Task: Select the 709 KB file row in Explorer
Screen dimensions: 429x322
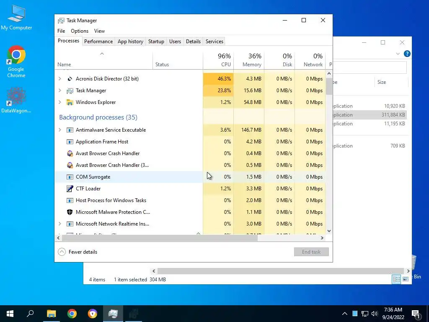Action: click(x=370, y=146)
